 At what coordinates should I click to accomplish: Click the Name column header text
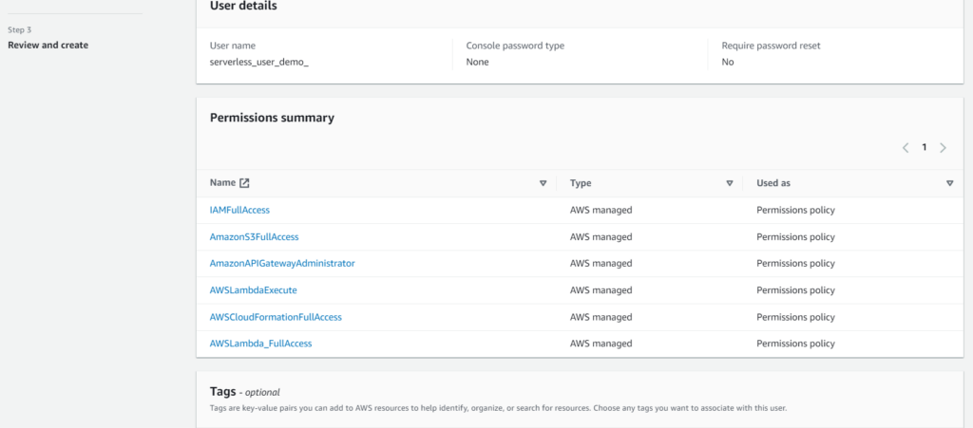[x=222, y=183]
